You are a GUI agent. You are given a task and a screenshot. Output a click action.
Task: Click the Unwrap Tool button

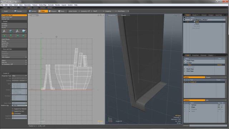pos(14,19)
